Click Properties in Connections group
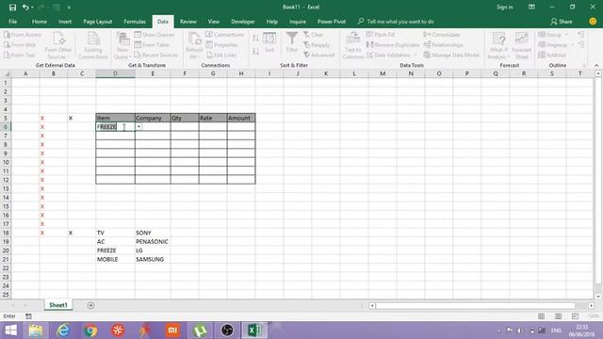603x339 pixels. tap(222, 45)
